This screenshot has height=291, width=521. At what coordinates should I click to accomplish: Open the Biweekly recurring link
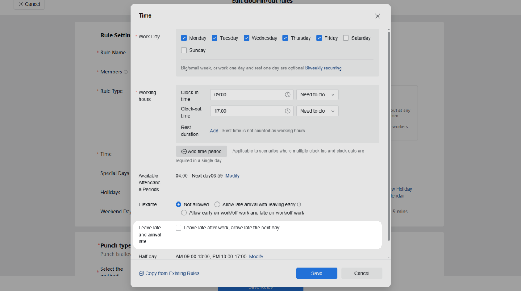pos(323,68)
